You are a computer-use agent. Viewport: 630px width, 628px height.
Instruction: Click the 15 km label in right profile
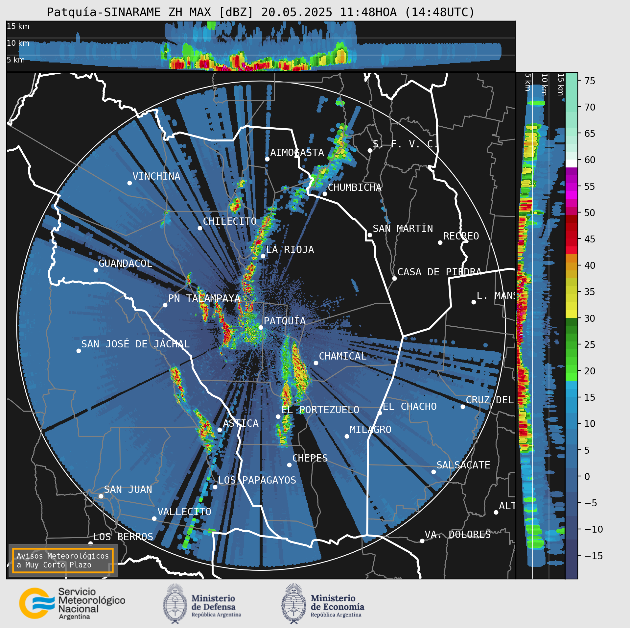pos(561,84)
